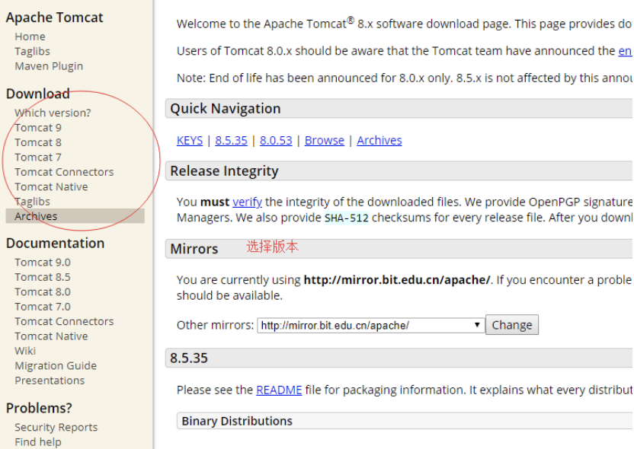Open the README file link
Screen dimensions: 634x449
coord(279,390)
